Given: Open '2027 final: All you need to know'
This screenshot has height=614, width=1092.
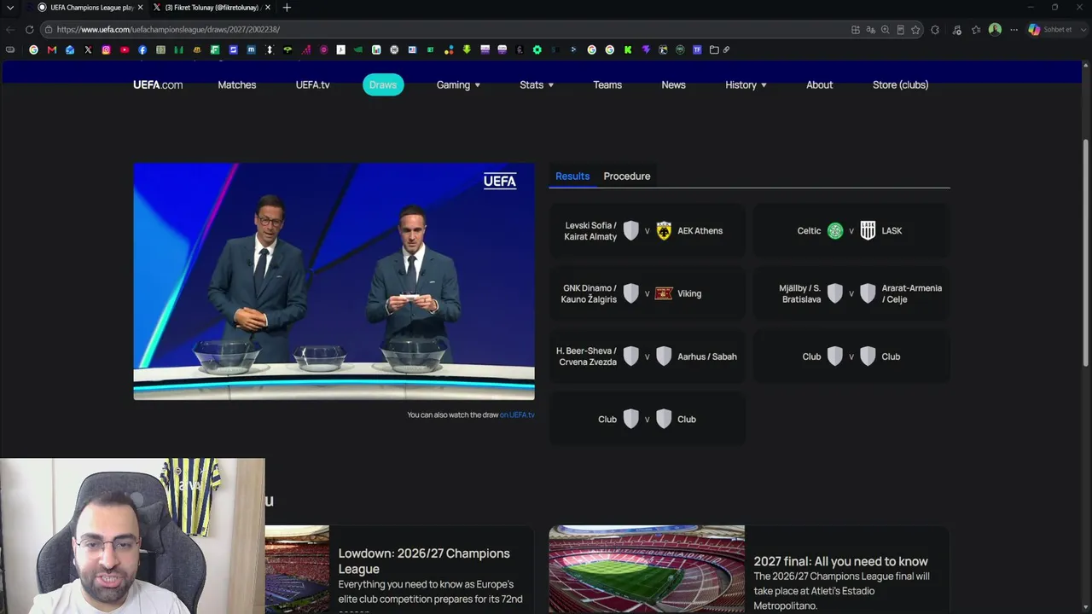Looking at the screenshot, I should click(840, 561).
